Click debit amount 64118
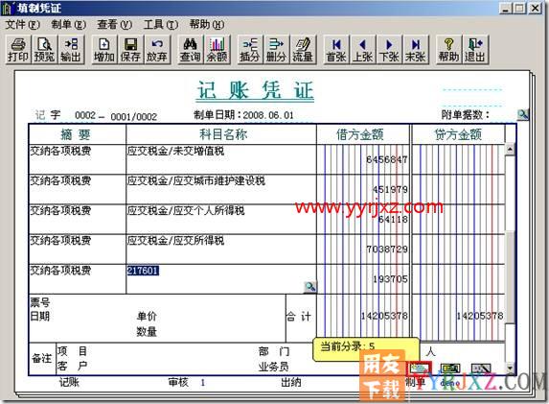Screen dimensions: 549x404 [393, 220]
